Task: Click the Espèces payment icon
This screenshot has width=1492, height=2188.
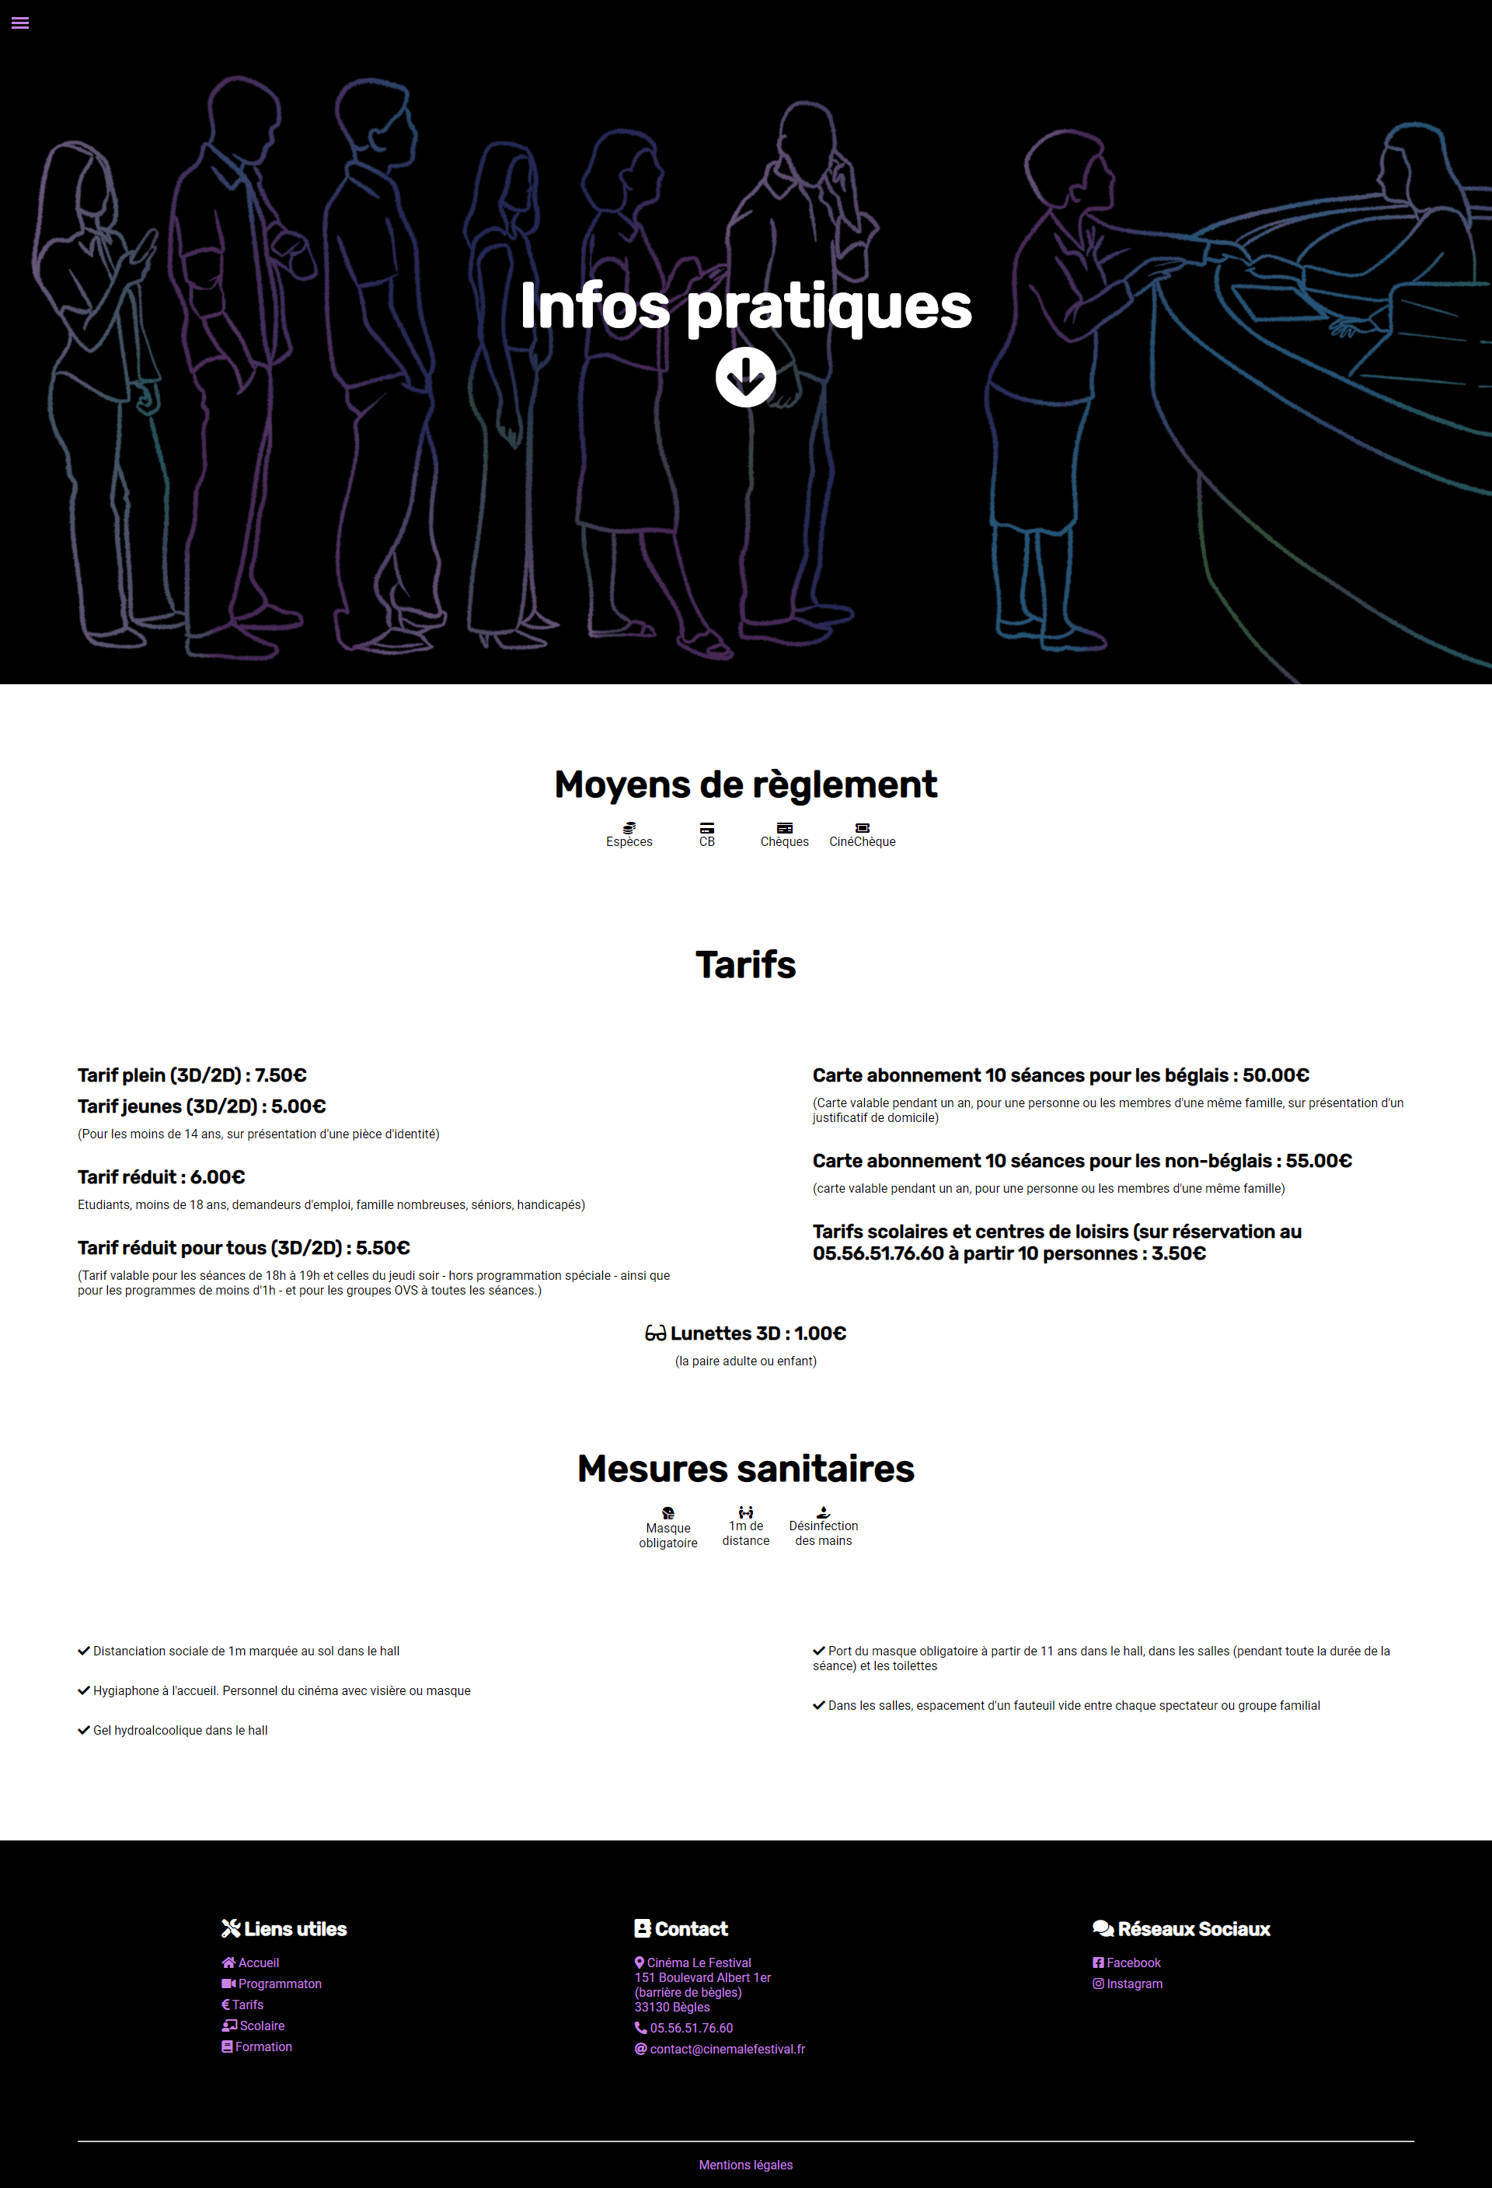Action: point(628,827)
